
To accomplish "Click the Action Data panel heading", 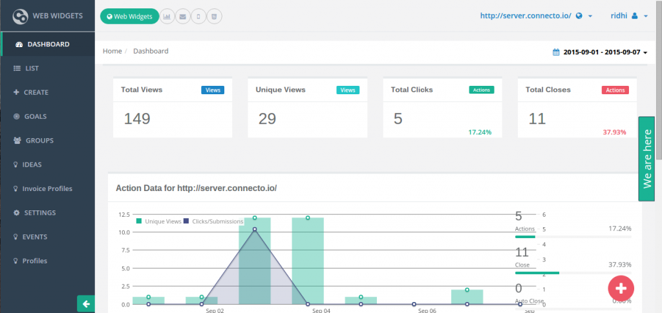I will [x=197, y=188].
